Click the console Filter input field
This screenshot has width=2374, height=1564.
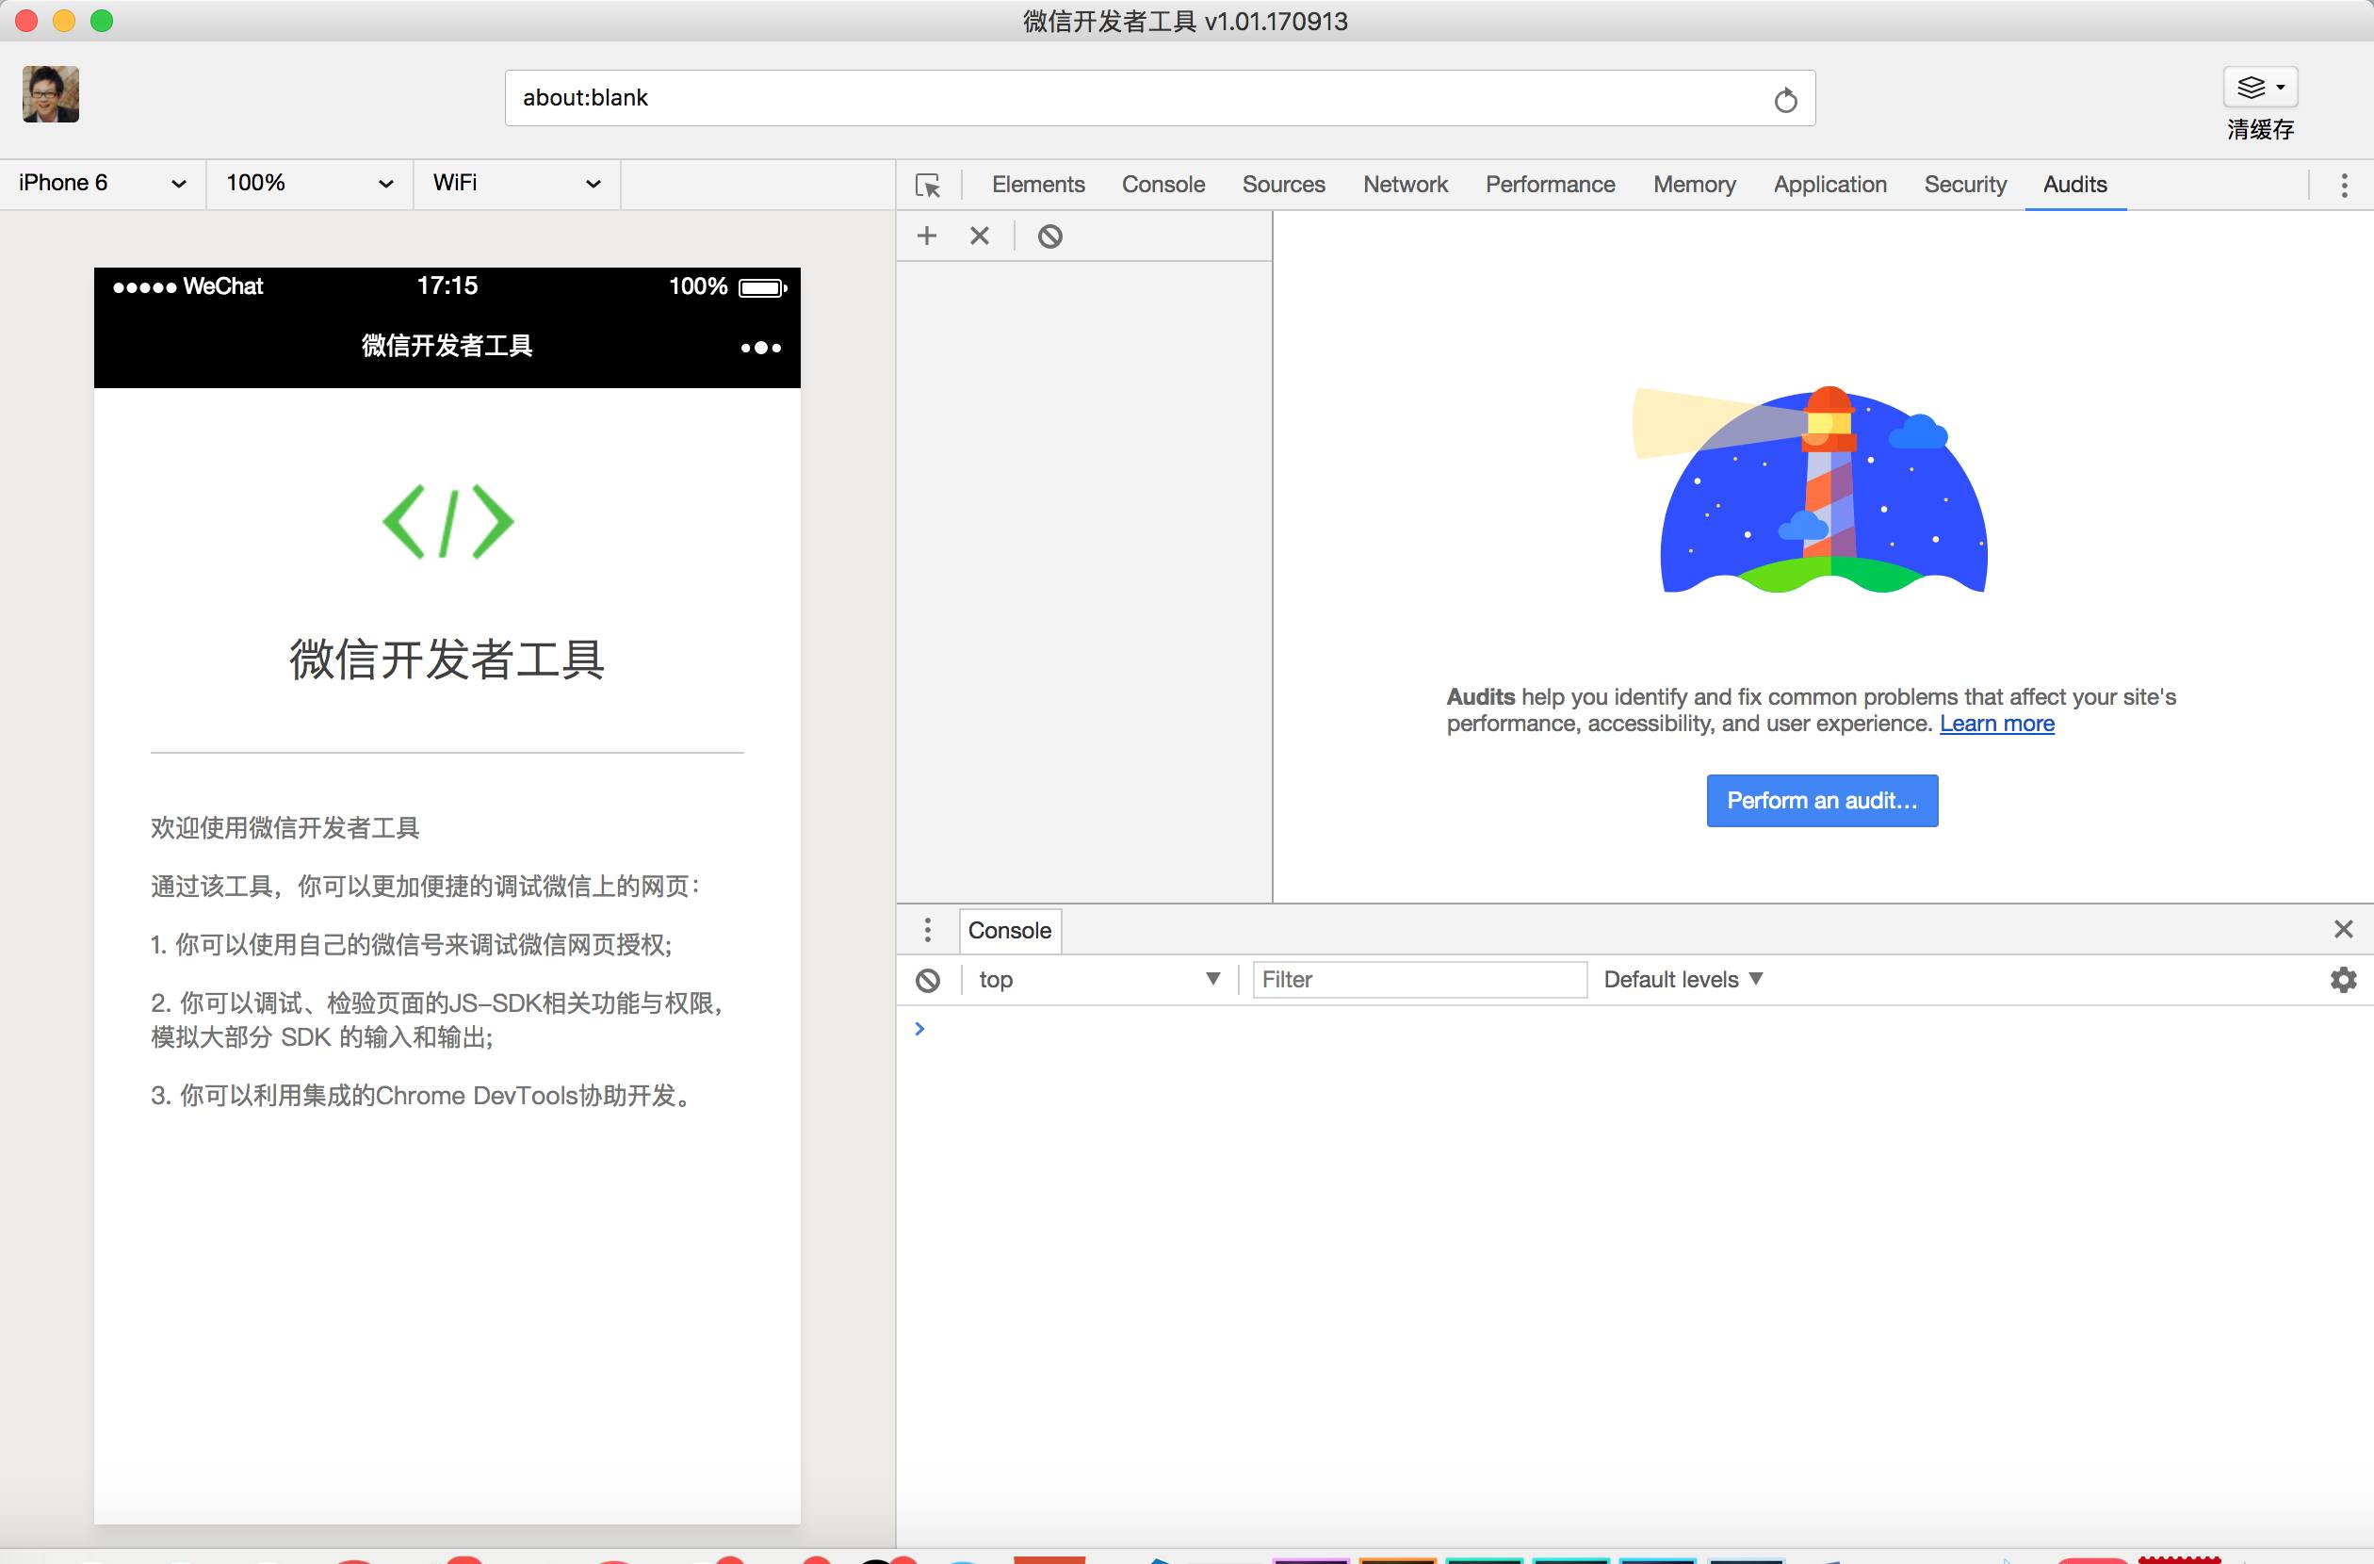point(1419,980)
